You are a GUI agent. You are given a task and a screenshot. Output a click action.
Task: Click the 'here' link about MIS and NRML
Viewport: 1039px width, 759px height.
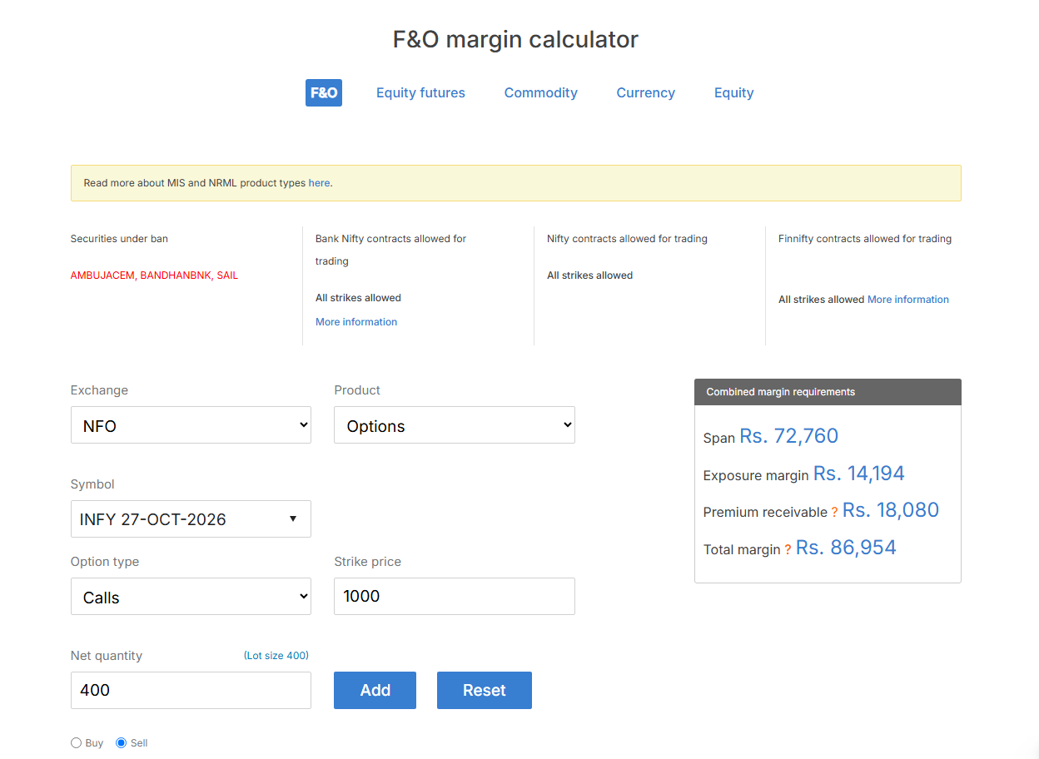(x=319, y=183)
